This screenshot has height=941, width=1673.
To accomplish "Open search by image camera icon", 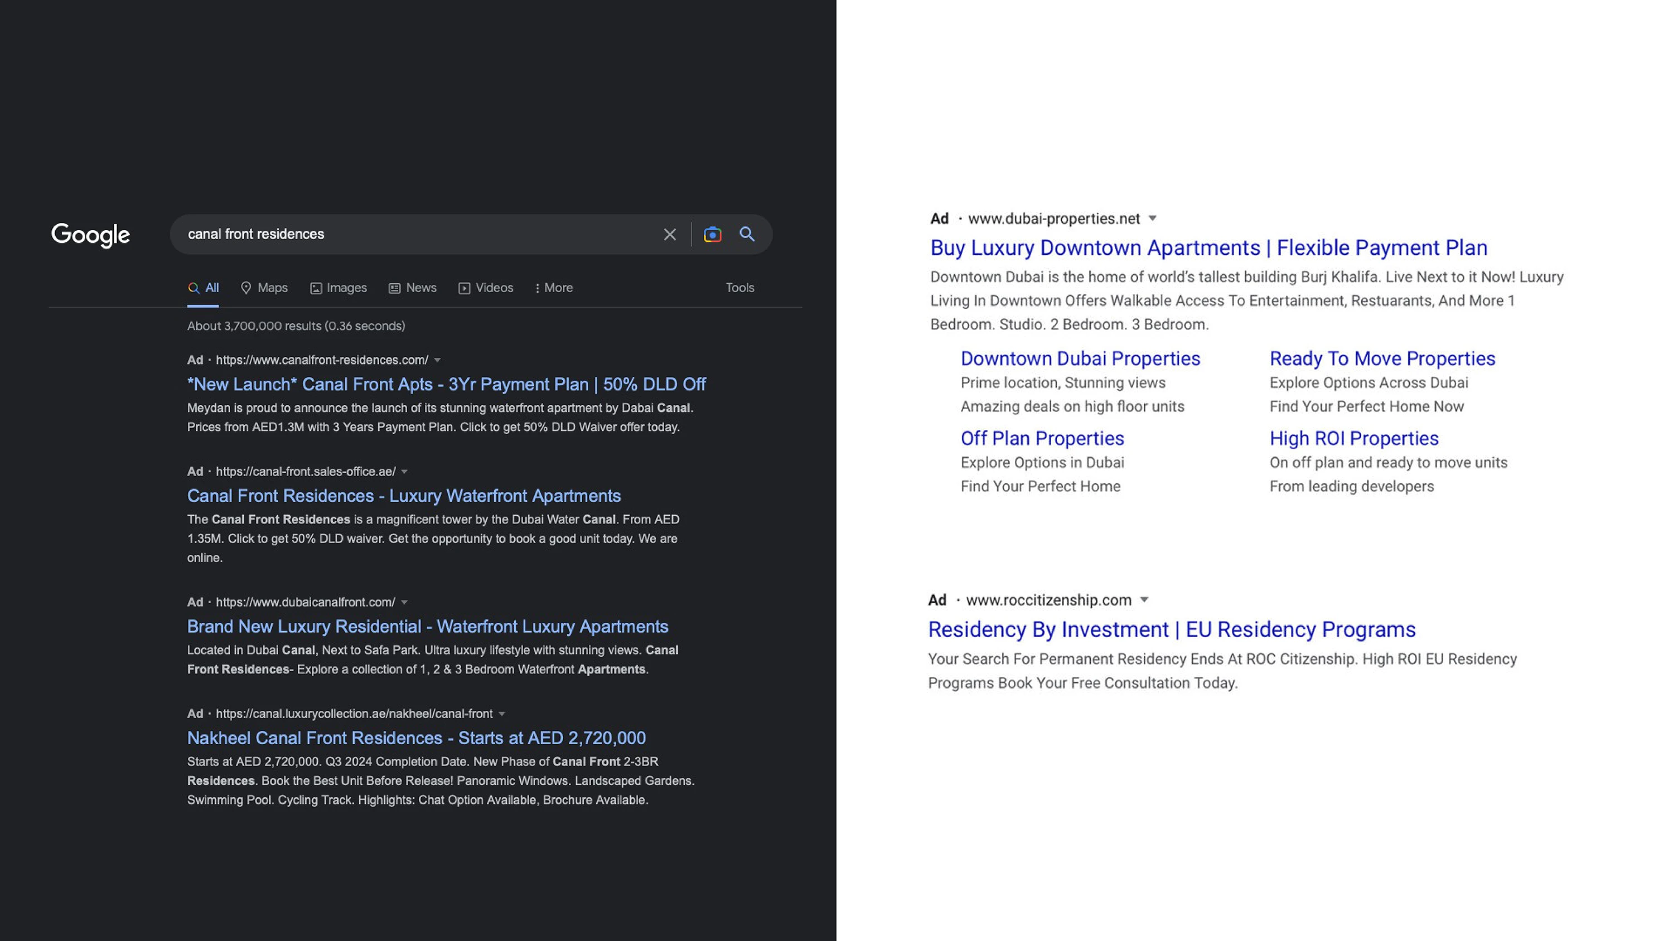I will [713, 235].
